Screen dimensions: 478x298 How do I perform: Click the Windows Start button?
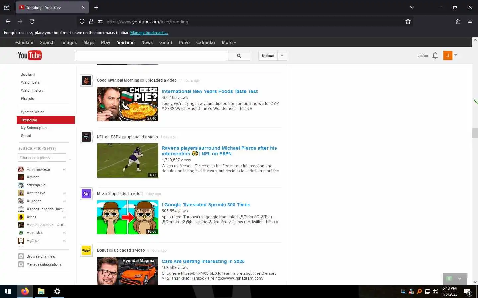tap(8, 291)
